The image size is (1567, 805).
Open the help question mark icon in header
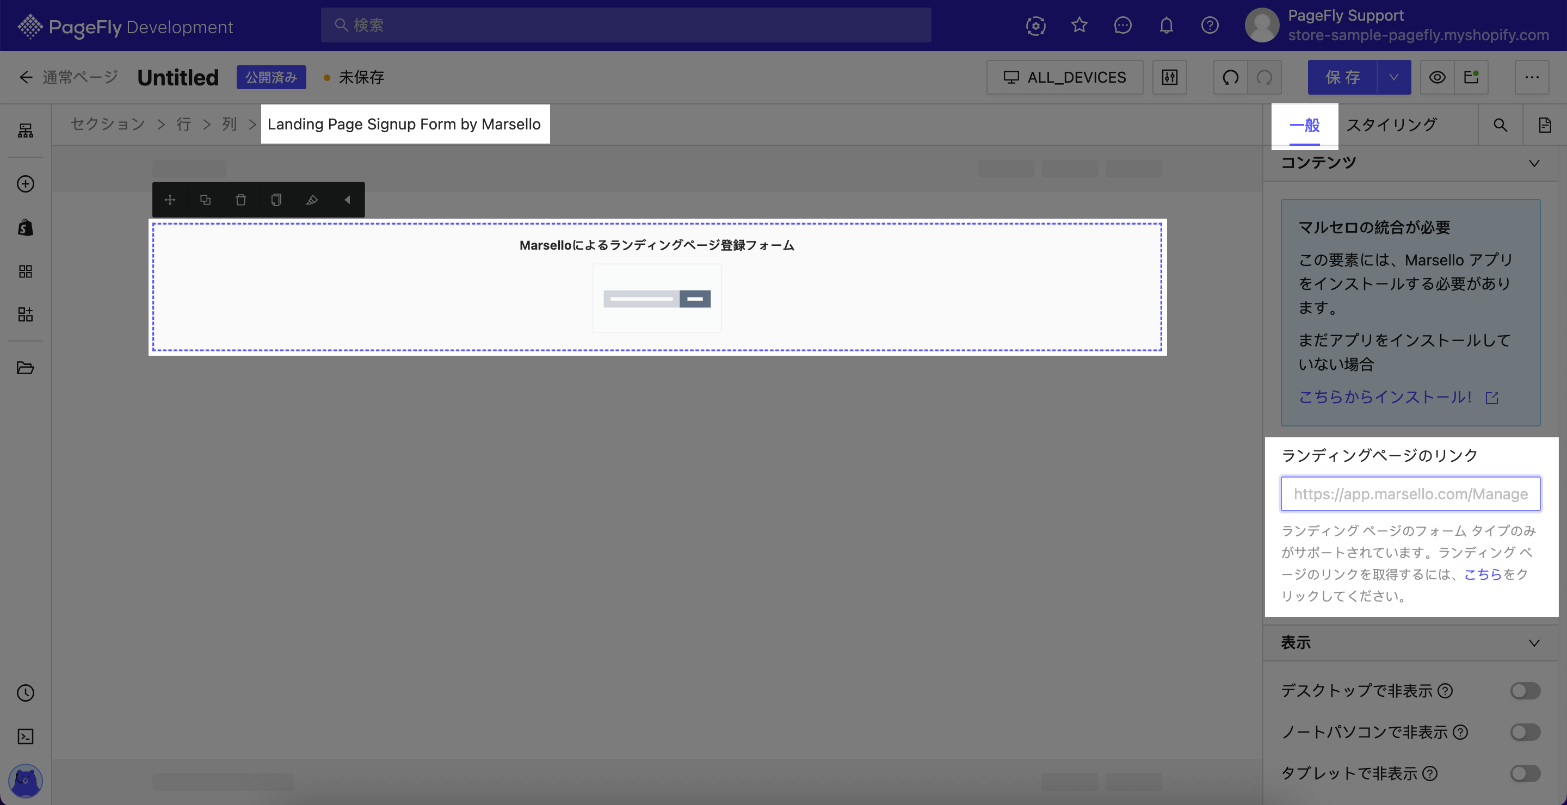(1210, 25)
